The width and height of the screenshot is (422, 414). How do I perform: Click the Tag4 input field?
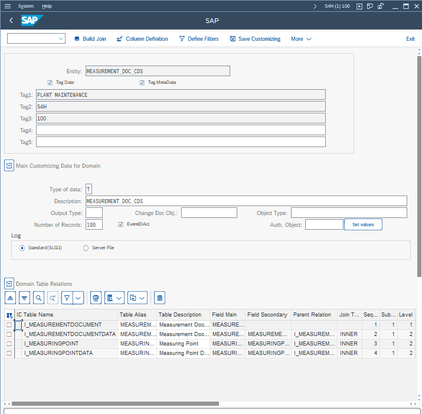tap(181, 130)
